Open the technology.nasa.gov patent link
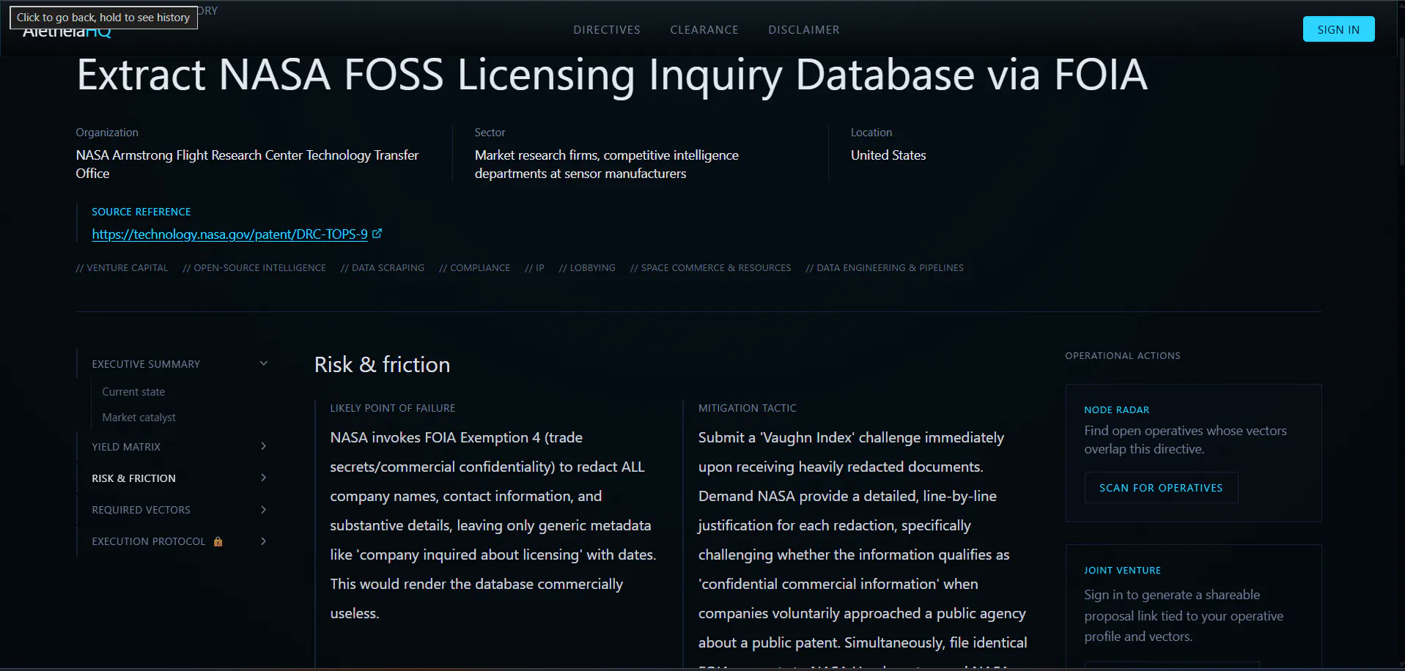 click(x=229, y=234)
